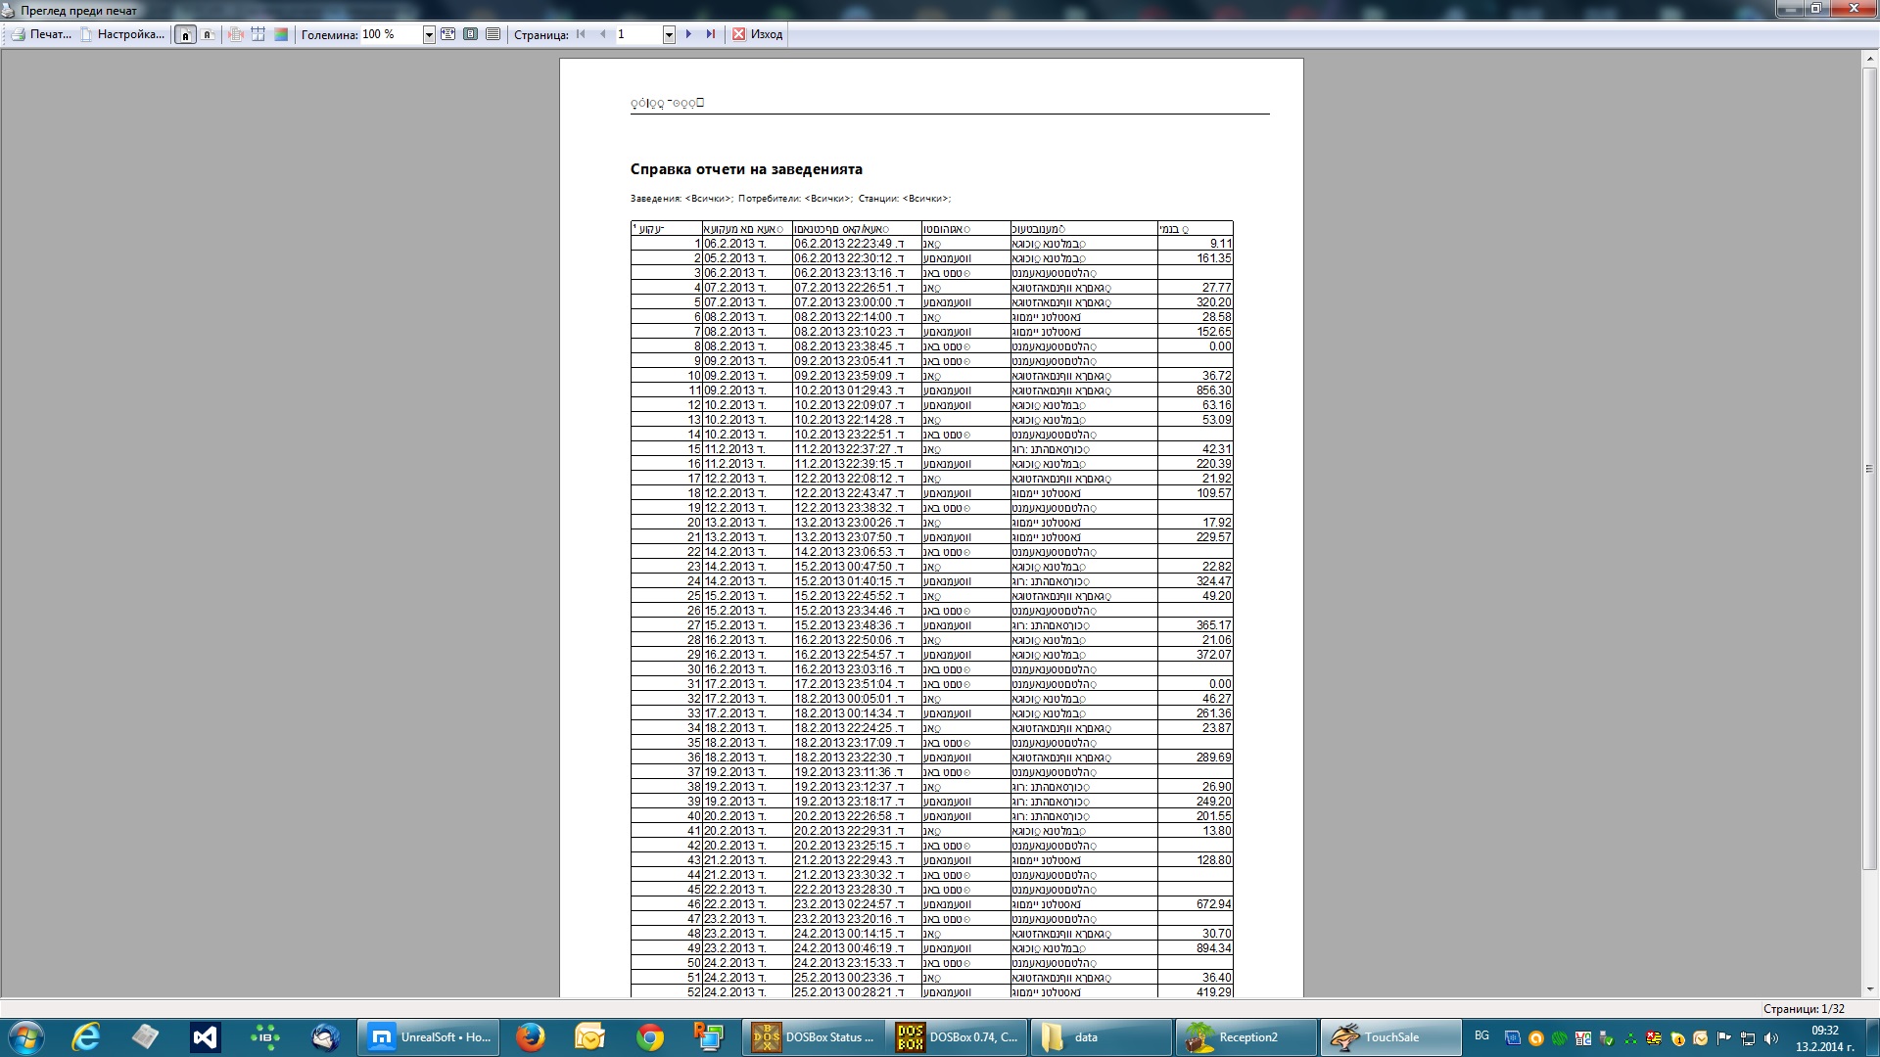Viewport: 1880px width, 1057px height.
Task: Click the vertical scrollbar down arrow
Action: click(1869, 989)
